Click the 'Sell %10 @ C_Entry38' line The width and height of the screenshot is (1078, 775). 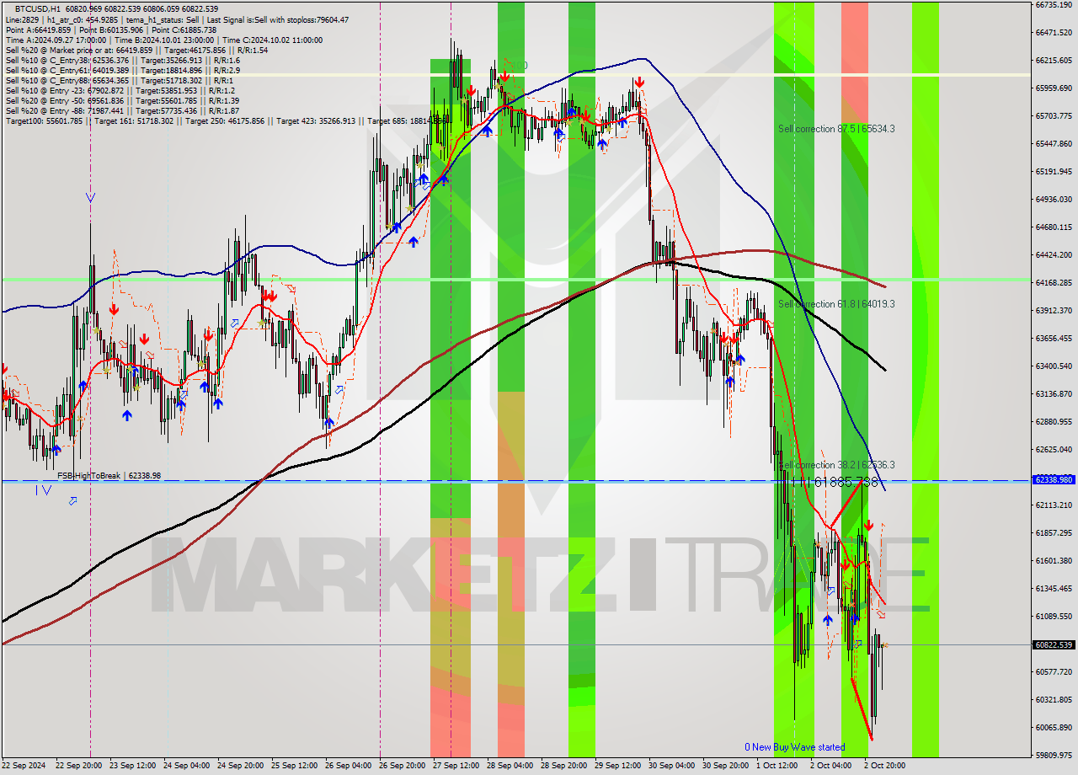123,60
